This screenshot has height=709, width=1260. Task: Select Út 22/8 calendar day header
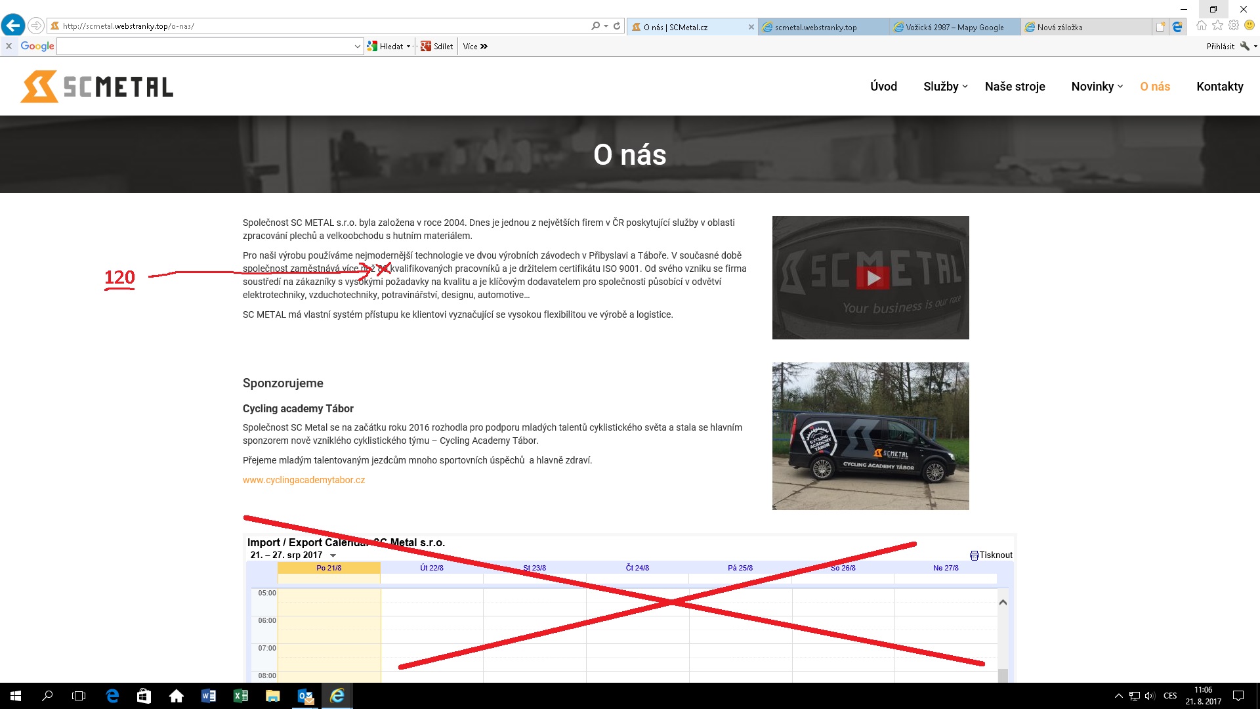(432, 568)
